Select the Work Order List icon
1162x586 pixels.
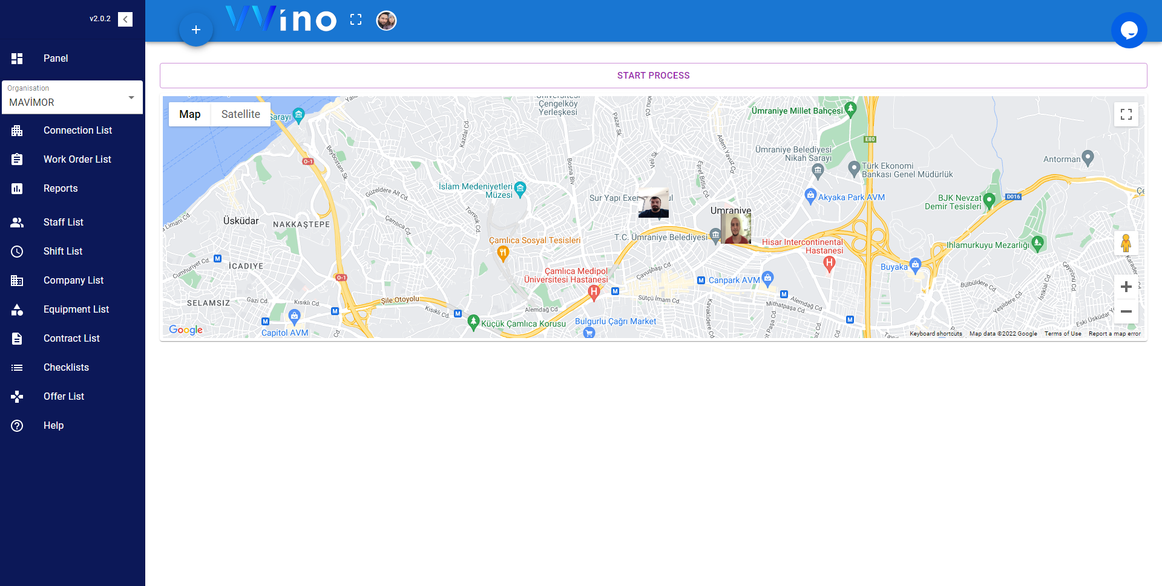(x=16, y=159)
